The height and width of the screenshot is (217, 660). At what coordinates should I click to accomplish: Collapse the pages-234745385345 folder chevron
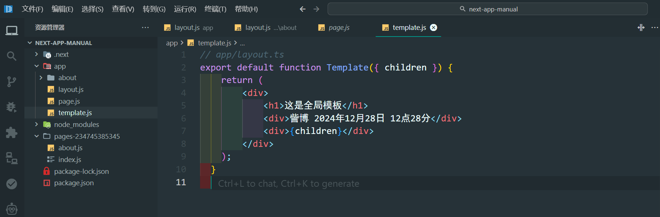click(36, 136)
